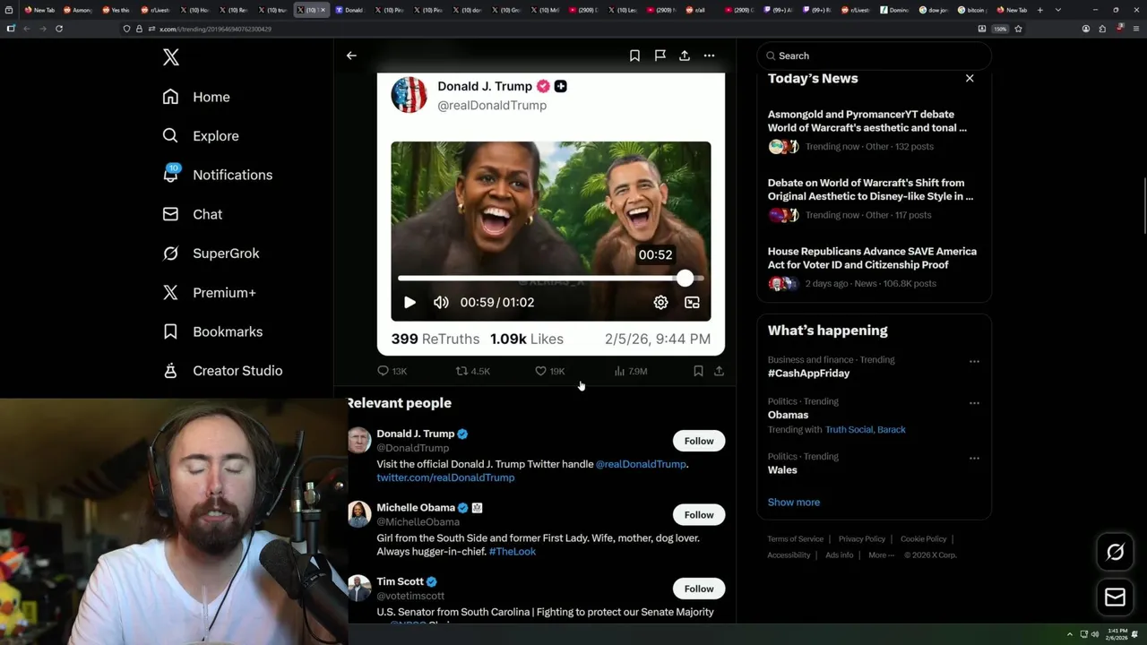
Task: Follow Donald J. Trump
Action: [699, 441]
